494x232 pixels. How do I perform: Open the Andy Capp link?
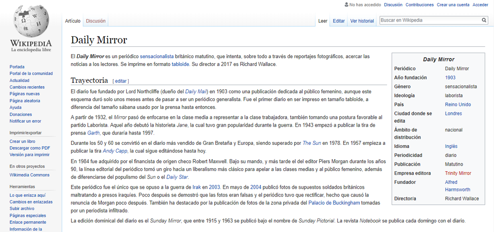[115, 150]
